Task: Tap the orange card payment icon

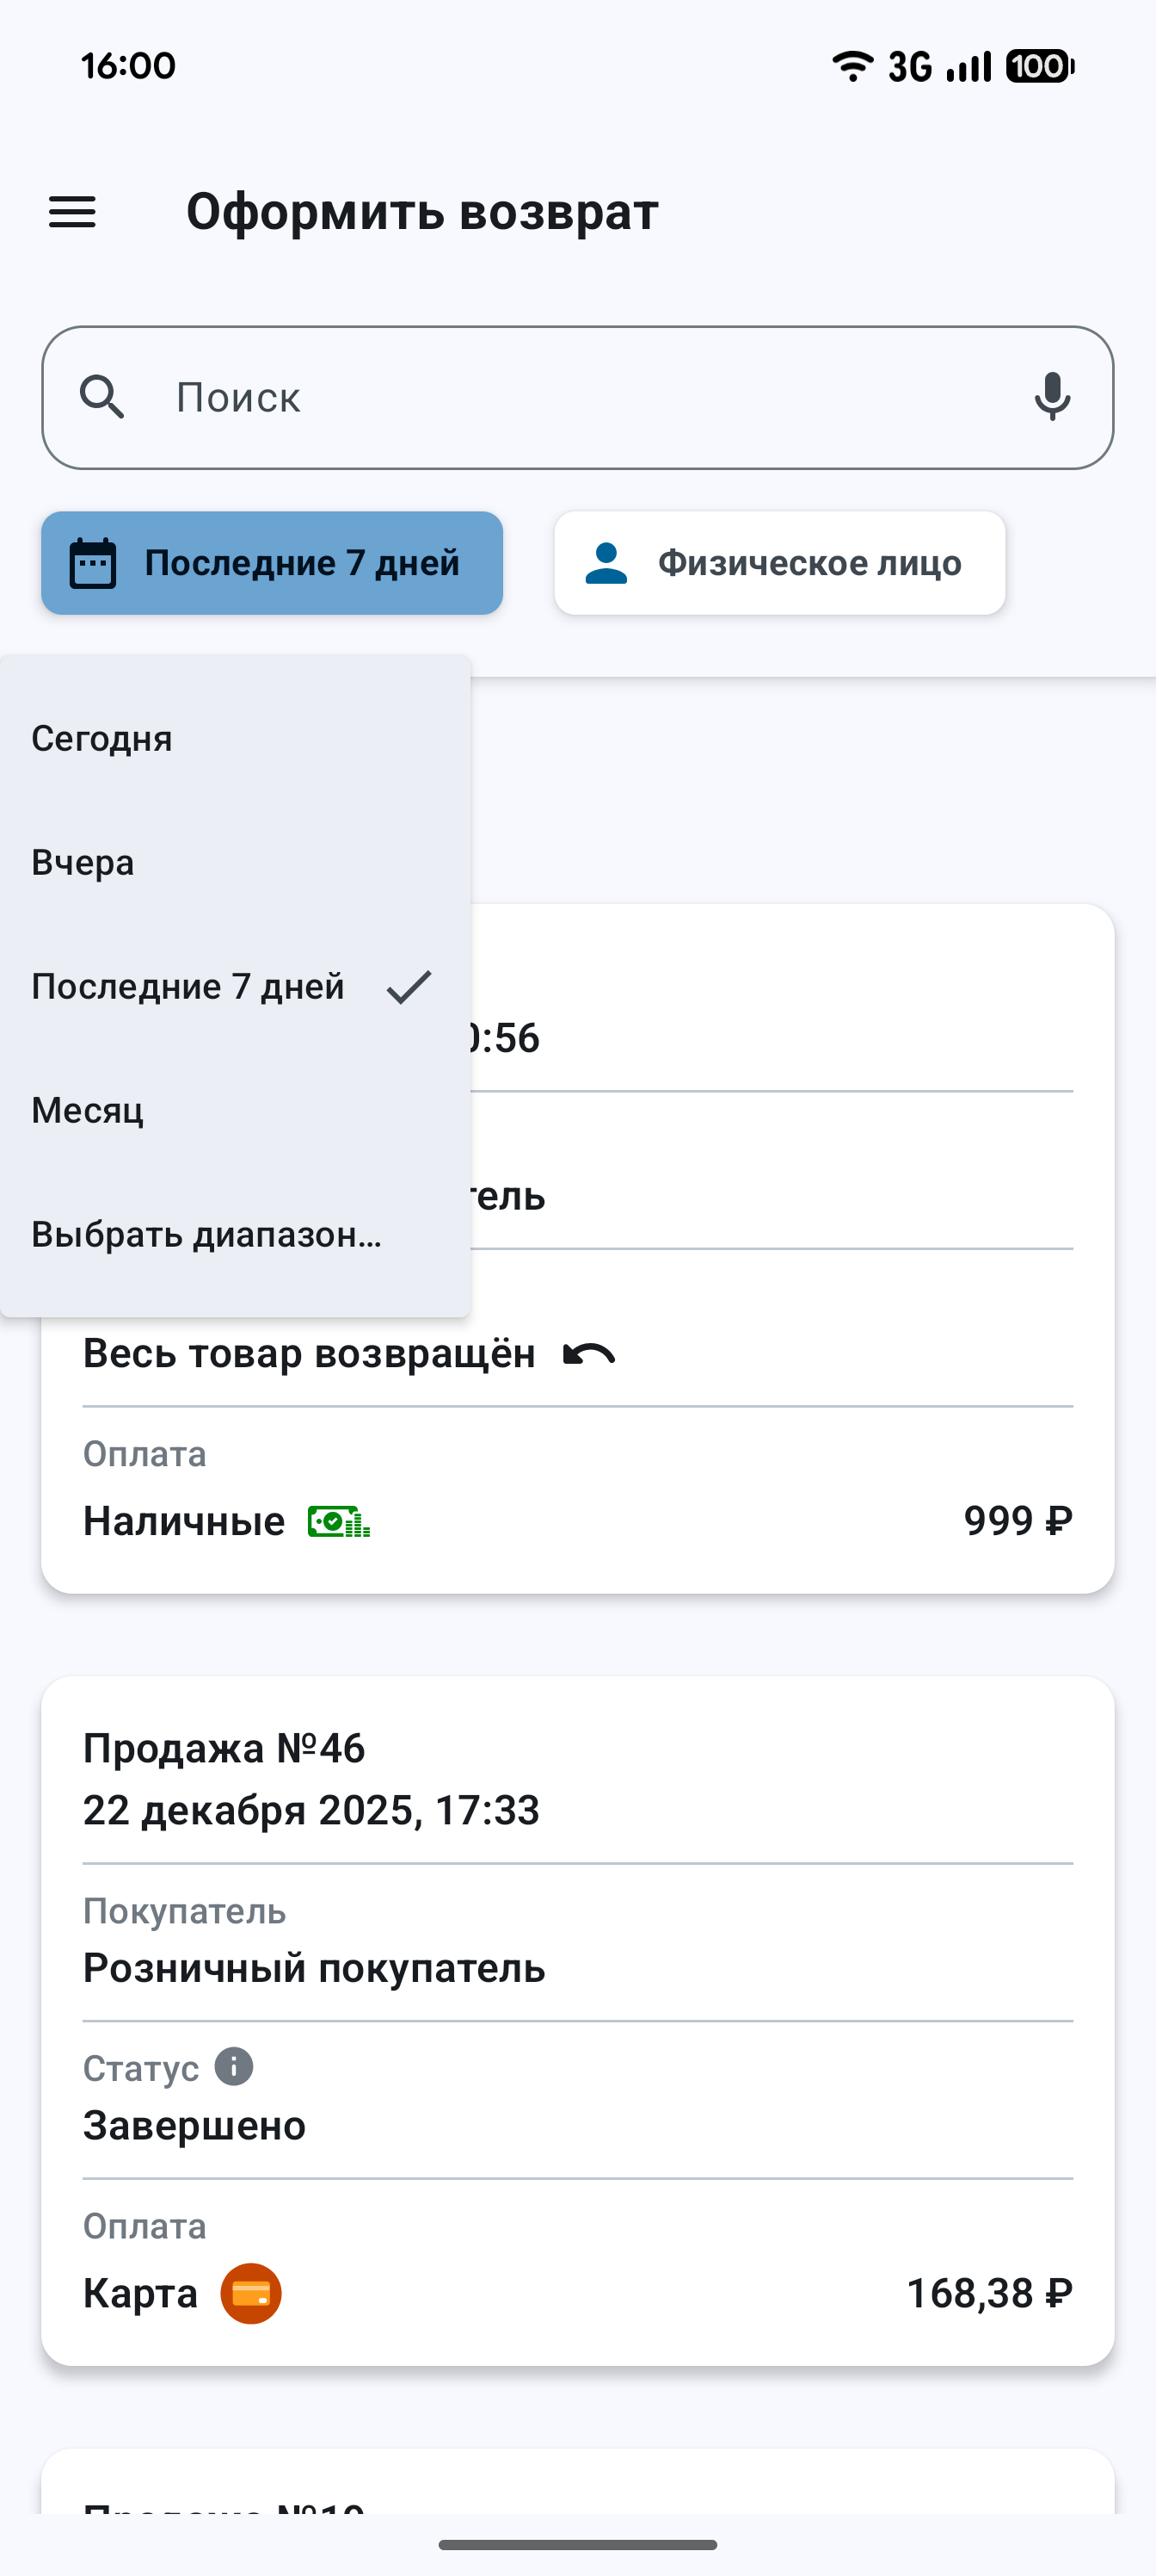Action: click(x=251, y=2293)
